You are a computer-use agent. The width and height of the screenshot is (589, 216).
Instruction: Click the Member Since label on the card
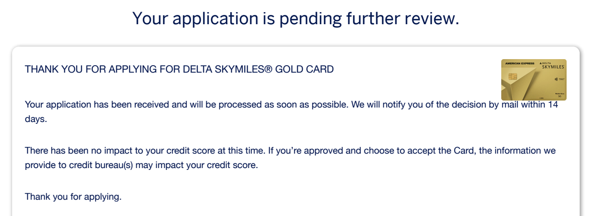click(560, 94)
